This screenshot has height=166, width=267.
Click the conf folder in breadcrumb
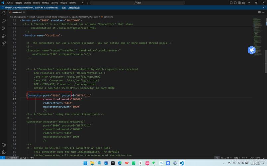[x=96, y=17]
